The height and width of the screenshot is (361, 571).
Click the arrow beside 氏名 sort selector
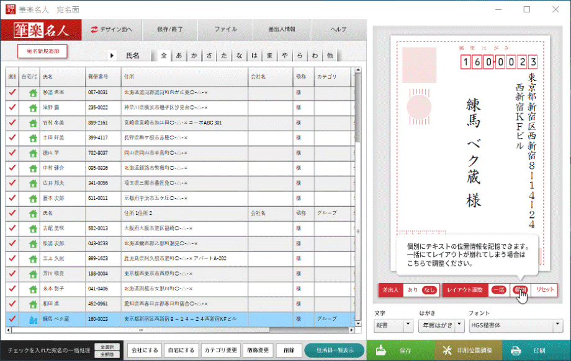pyautogui.click(x=112, y=56)
